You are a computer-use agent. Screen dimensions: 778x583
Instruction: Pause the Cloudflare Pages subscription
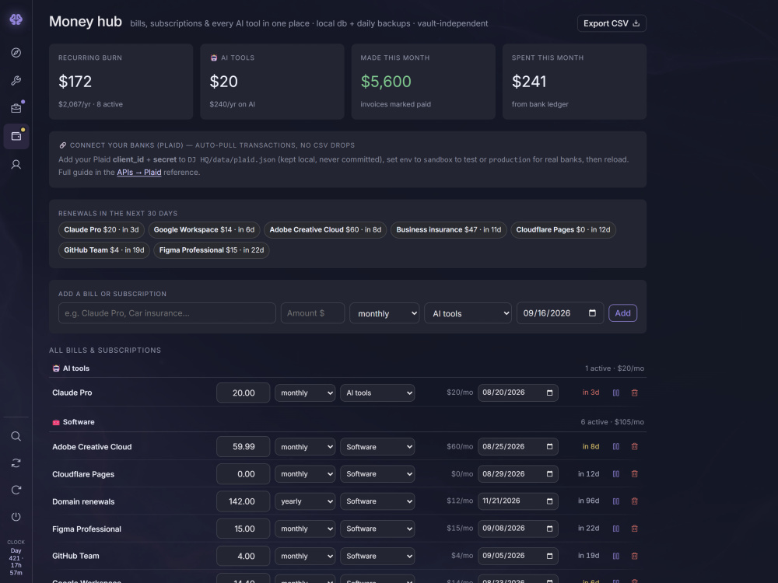(x=615, y=474)
